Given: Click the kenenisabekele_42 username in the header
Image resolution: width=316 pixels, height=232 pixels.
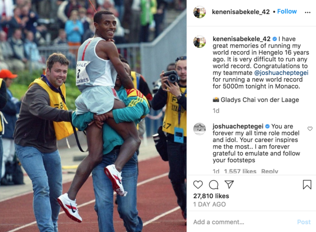Looking at the screenshot, I should coord(241,12).
